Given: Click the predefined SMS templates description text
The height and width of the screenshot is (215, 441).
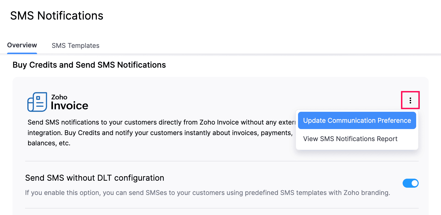Looking at the screenshot, I should 207,193.
